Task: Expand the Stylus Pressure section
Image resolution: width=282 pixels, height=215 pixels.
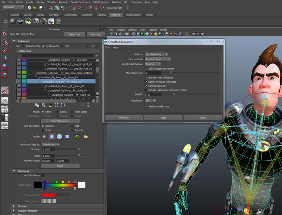Action: [x=14, y=211]
